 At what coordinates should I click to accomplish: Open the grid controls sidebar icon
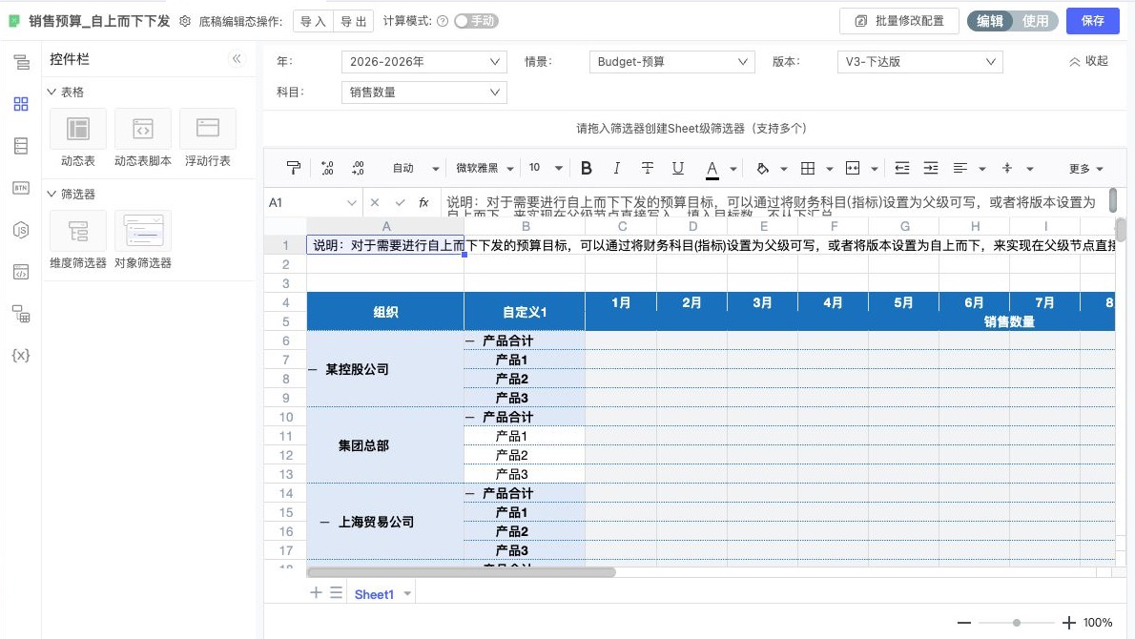click(21, 104)
